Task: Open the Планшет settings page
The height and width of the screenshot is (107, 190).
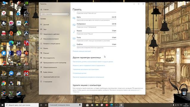Action: [x=46, y=53]
